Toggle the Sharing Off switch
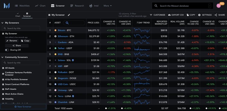 click(7, 50)
